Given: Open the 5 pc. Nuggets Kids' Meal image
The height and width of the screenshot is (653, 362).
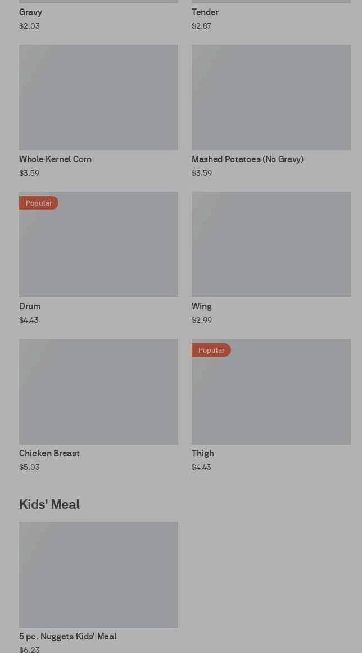Looking at the screenshot, I should [98, 575].
